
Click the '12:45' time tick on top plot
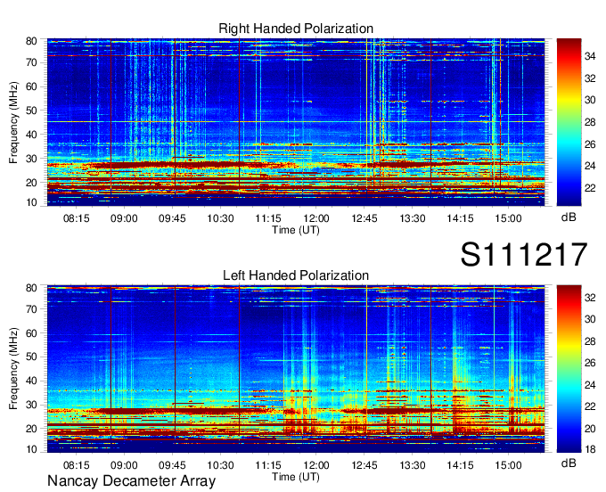point(364,218)
